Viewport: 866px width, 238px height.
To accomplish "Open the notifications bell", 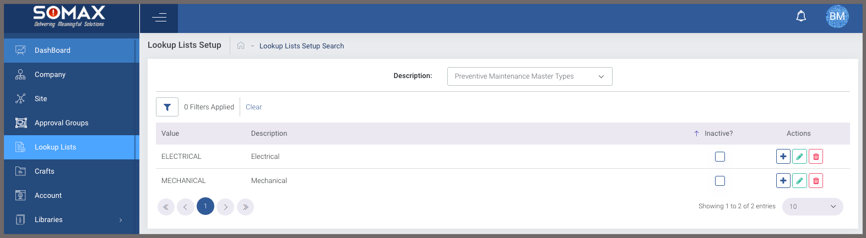I will pos(801,16).
